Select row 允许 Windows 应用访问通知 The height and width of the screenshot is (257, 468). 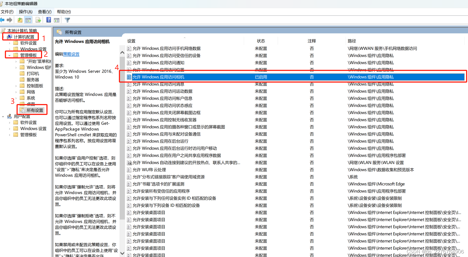pyautogui.click(x=295, y=63)
